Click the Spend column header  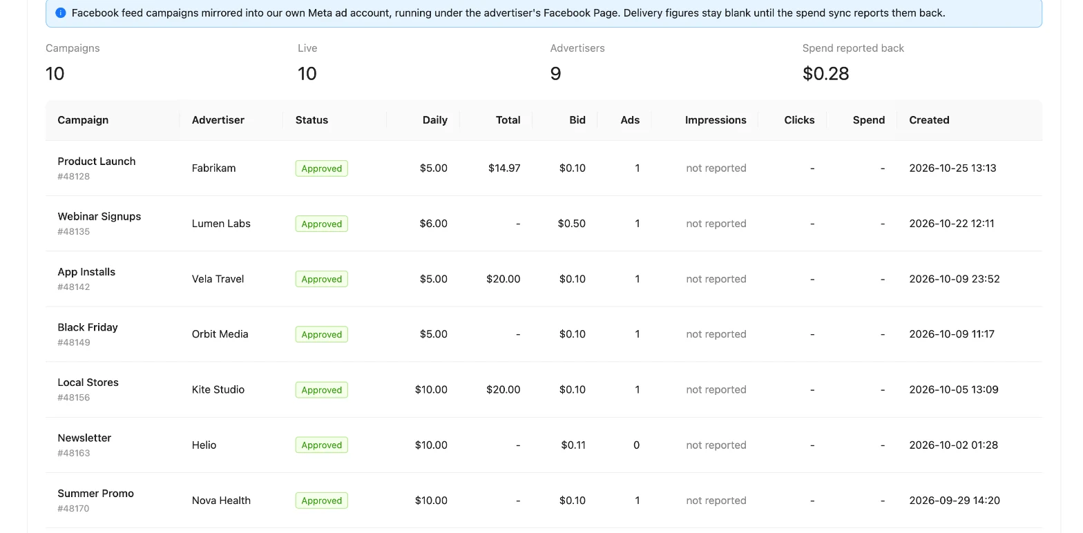pyautogui.click(x=869, y=120)
